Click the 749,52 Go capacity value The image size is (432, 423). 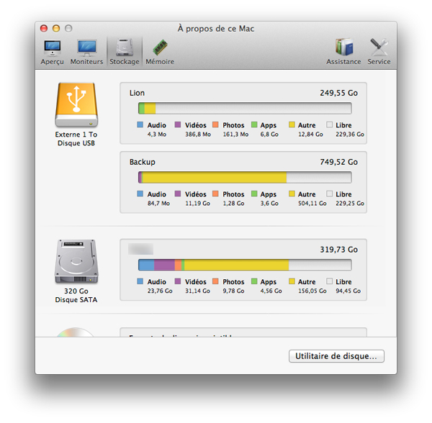pos(339,162)
